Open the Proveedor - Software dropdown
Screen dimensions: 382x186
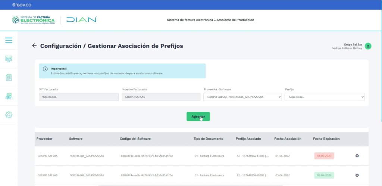tap(242, 97)
